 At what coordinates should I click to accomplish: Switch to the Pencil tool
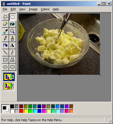[5, 38]
